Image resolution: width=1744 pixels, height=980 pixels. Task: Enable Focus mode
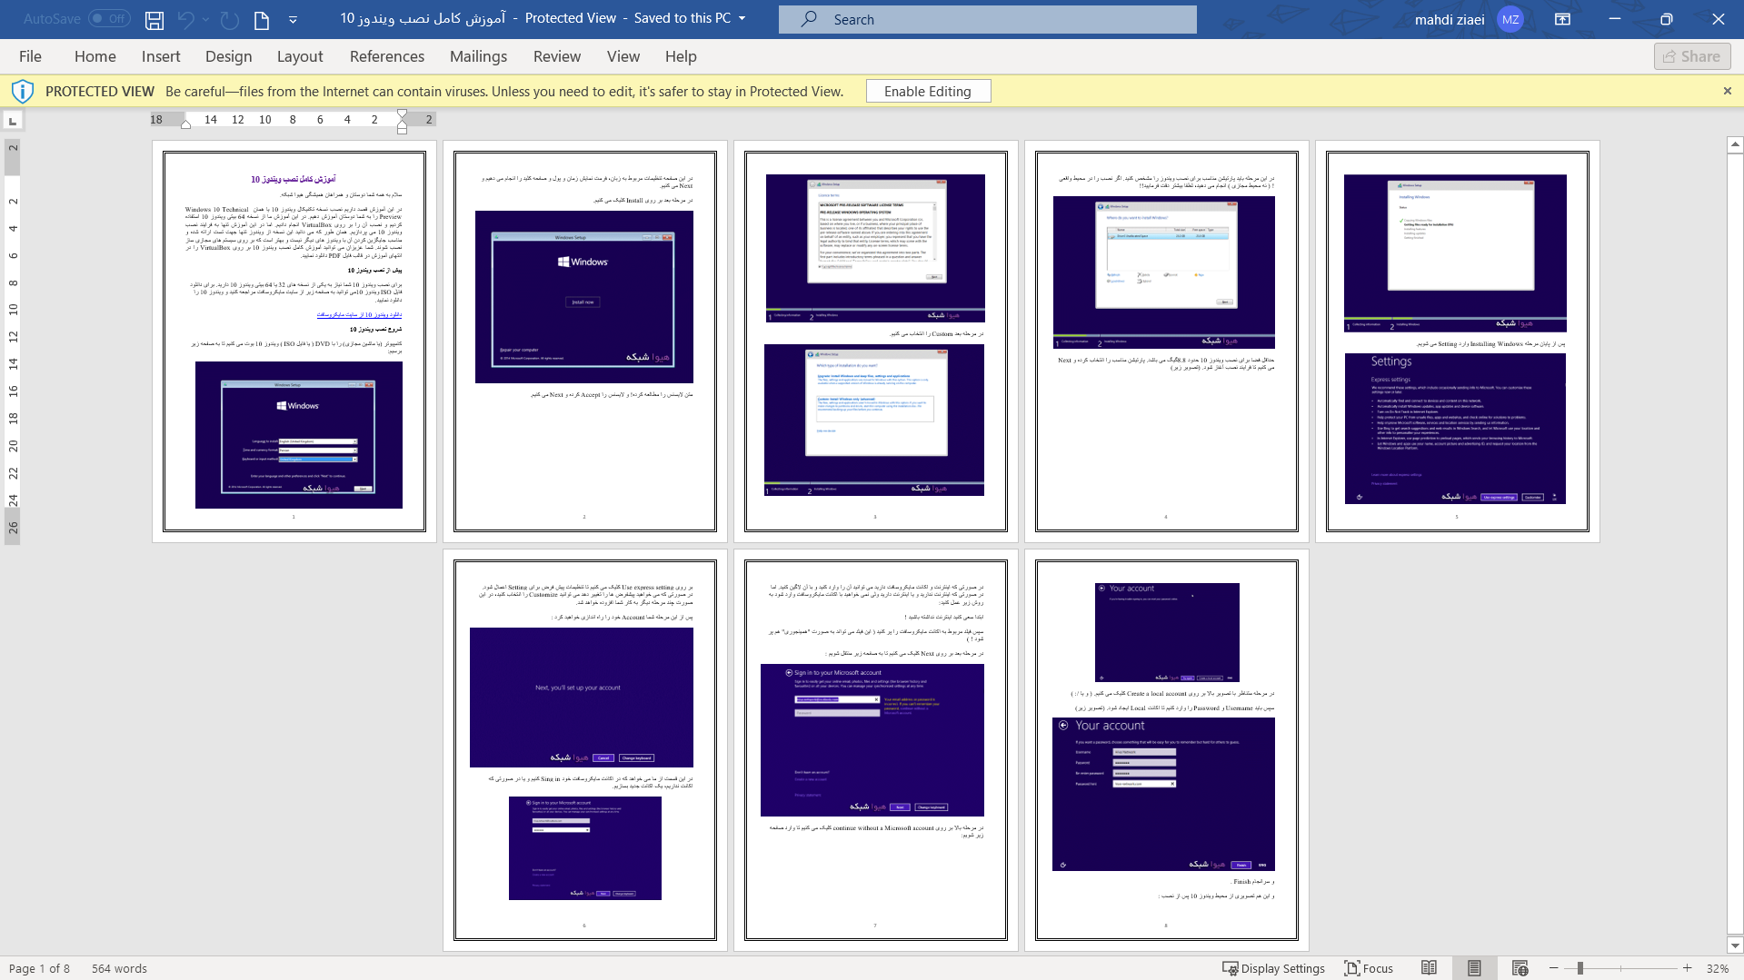point(1369,968)
